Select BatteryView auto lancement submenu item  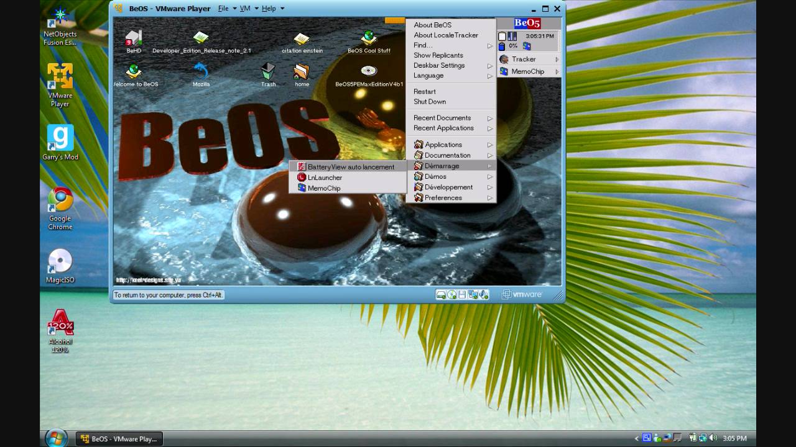(x=348, y=166)
